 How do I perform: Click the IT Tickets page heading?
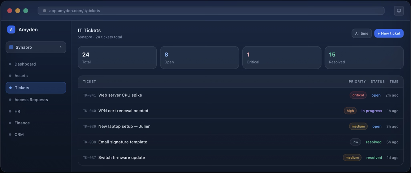tap(89, 30)
